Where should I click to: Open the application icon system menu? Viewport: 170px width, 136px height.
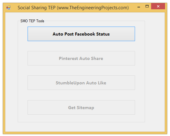[x=8, y=8]
